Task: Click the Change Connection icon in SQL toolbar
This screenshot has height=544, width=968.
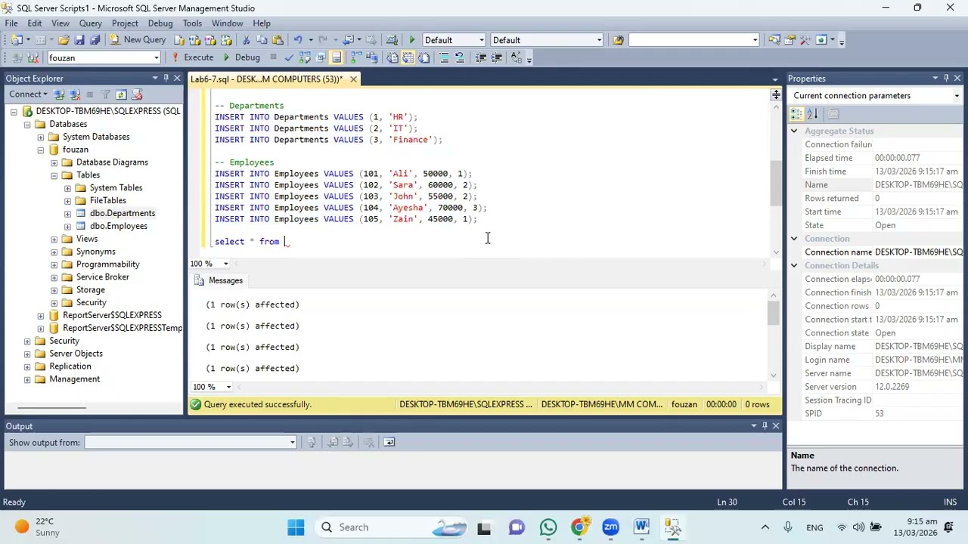Action: tap(33, 57)
